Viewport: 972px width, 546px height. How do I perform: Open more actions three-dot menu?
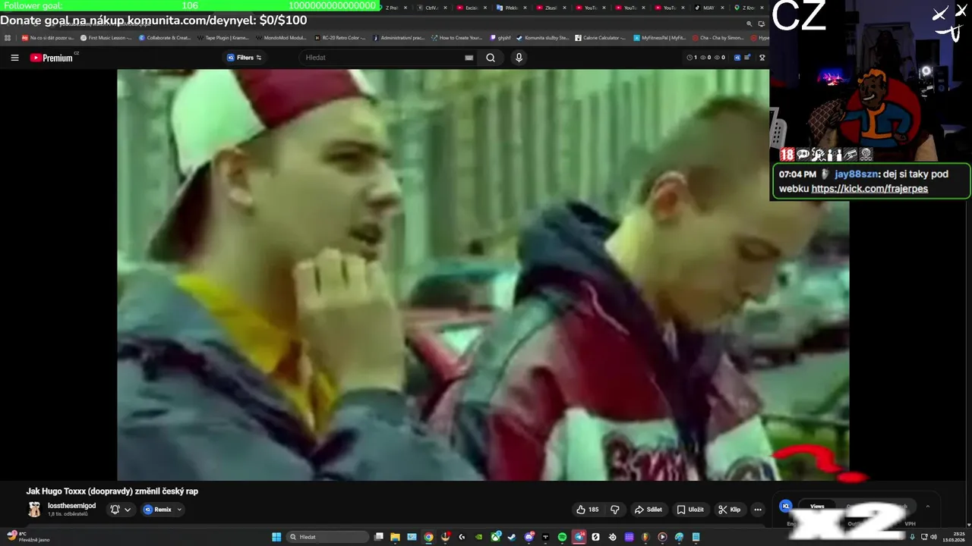click(757, 510)
